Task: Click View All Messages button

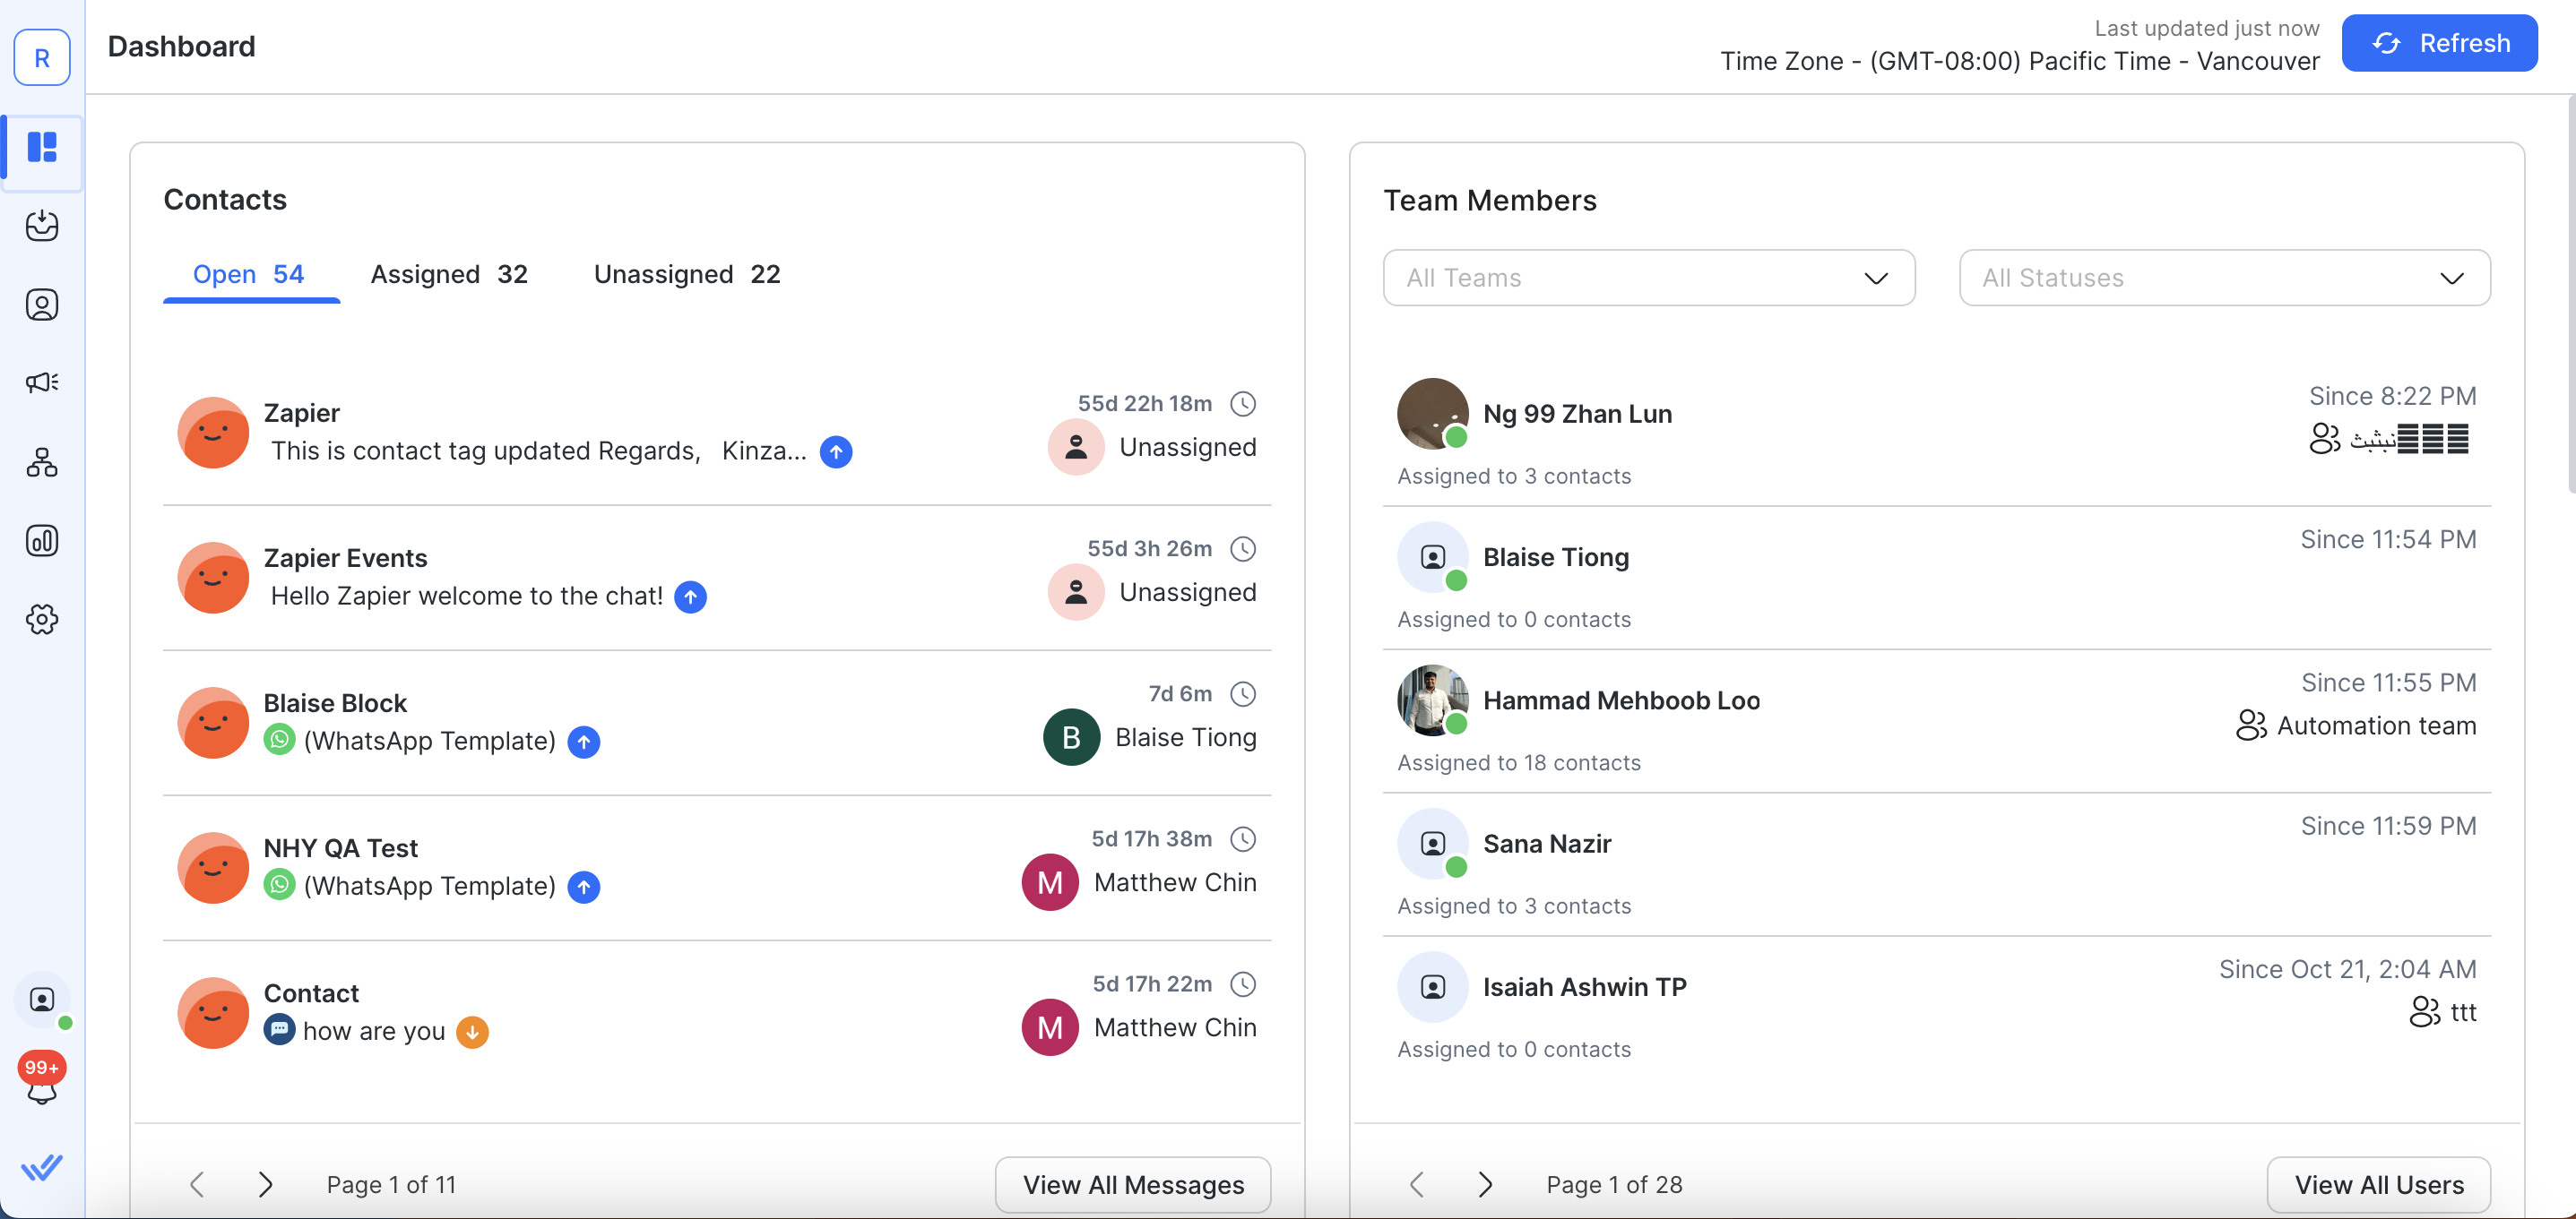Action: pyautogui.click(x=1132, y=1184)
